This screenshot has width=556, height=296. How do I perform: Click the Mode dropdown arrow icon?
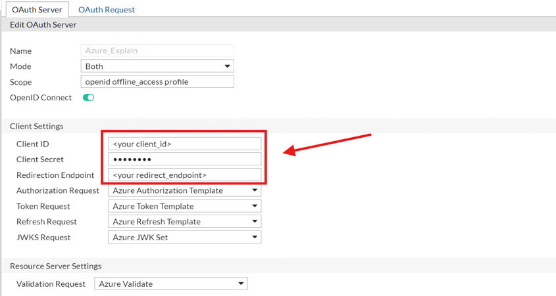pos(227,66)
